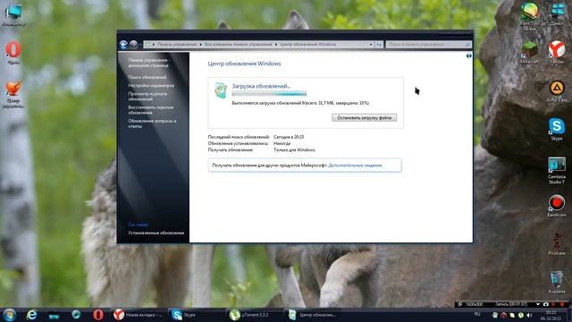This screenshot has height=322, width=572.
Task: Click the taskbar clock showing the date
Action: coord(551,316)
